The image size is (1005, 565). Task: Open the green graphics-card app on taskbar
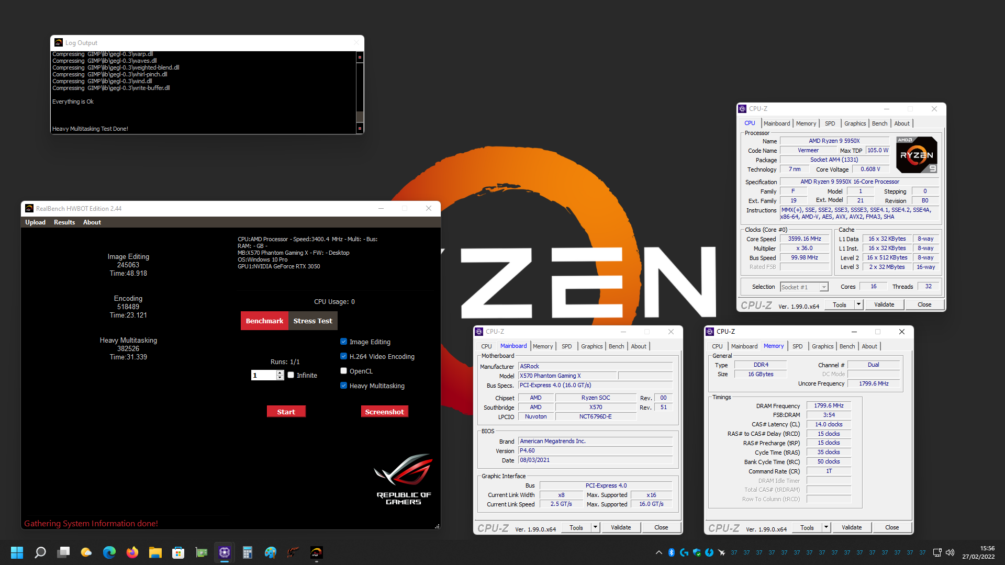pyautogui.click(x=202, y=552)
